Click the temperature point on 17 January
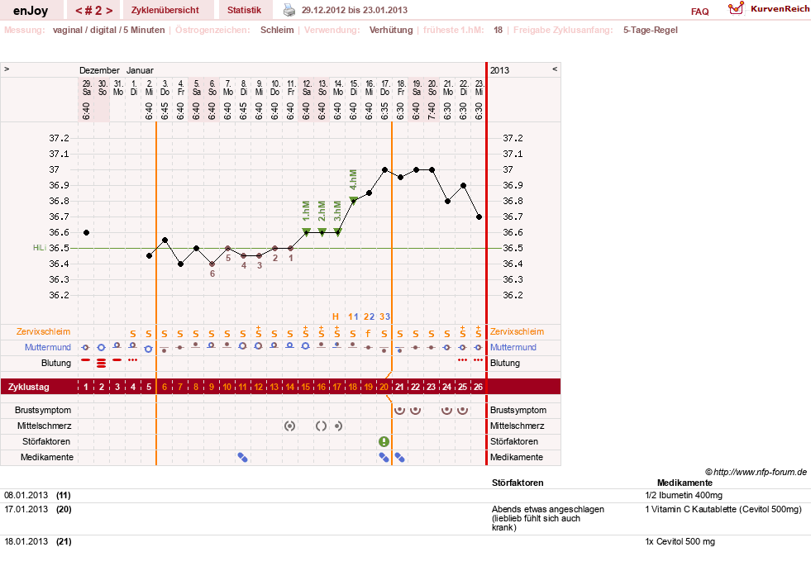811x571 pixels. point(384,169)
